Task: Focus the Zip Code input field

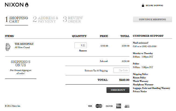Action: click(121, 70)
